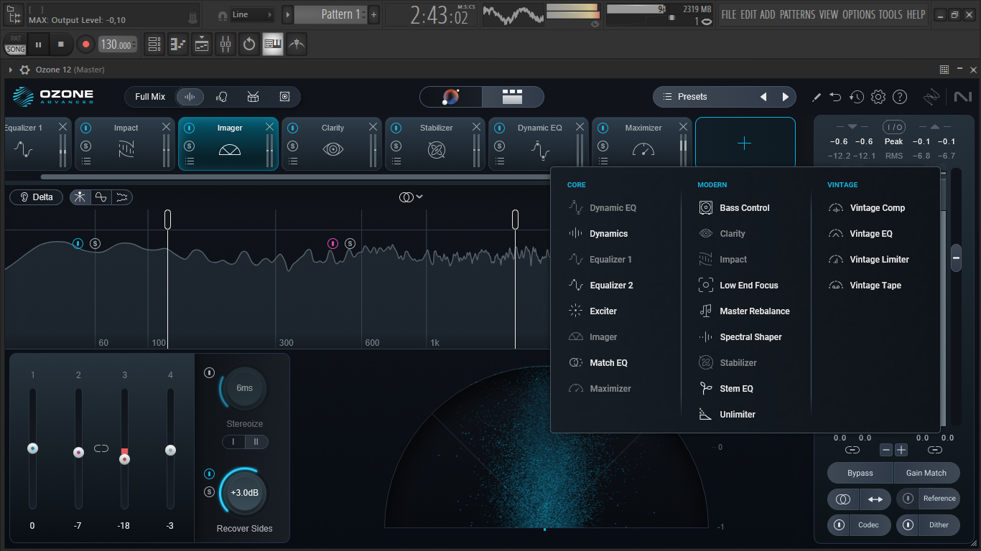Toggle the Maximizer module power
This screenshot has height=551, width=981.
click(603, 128)
